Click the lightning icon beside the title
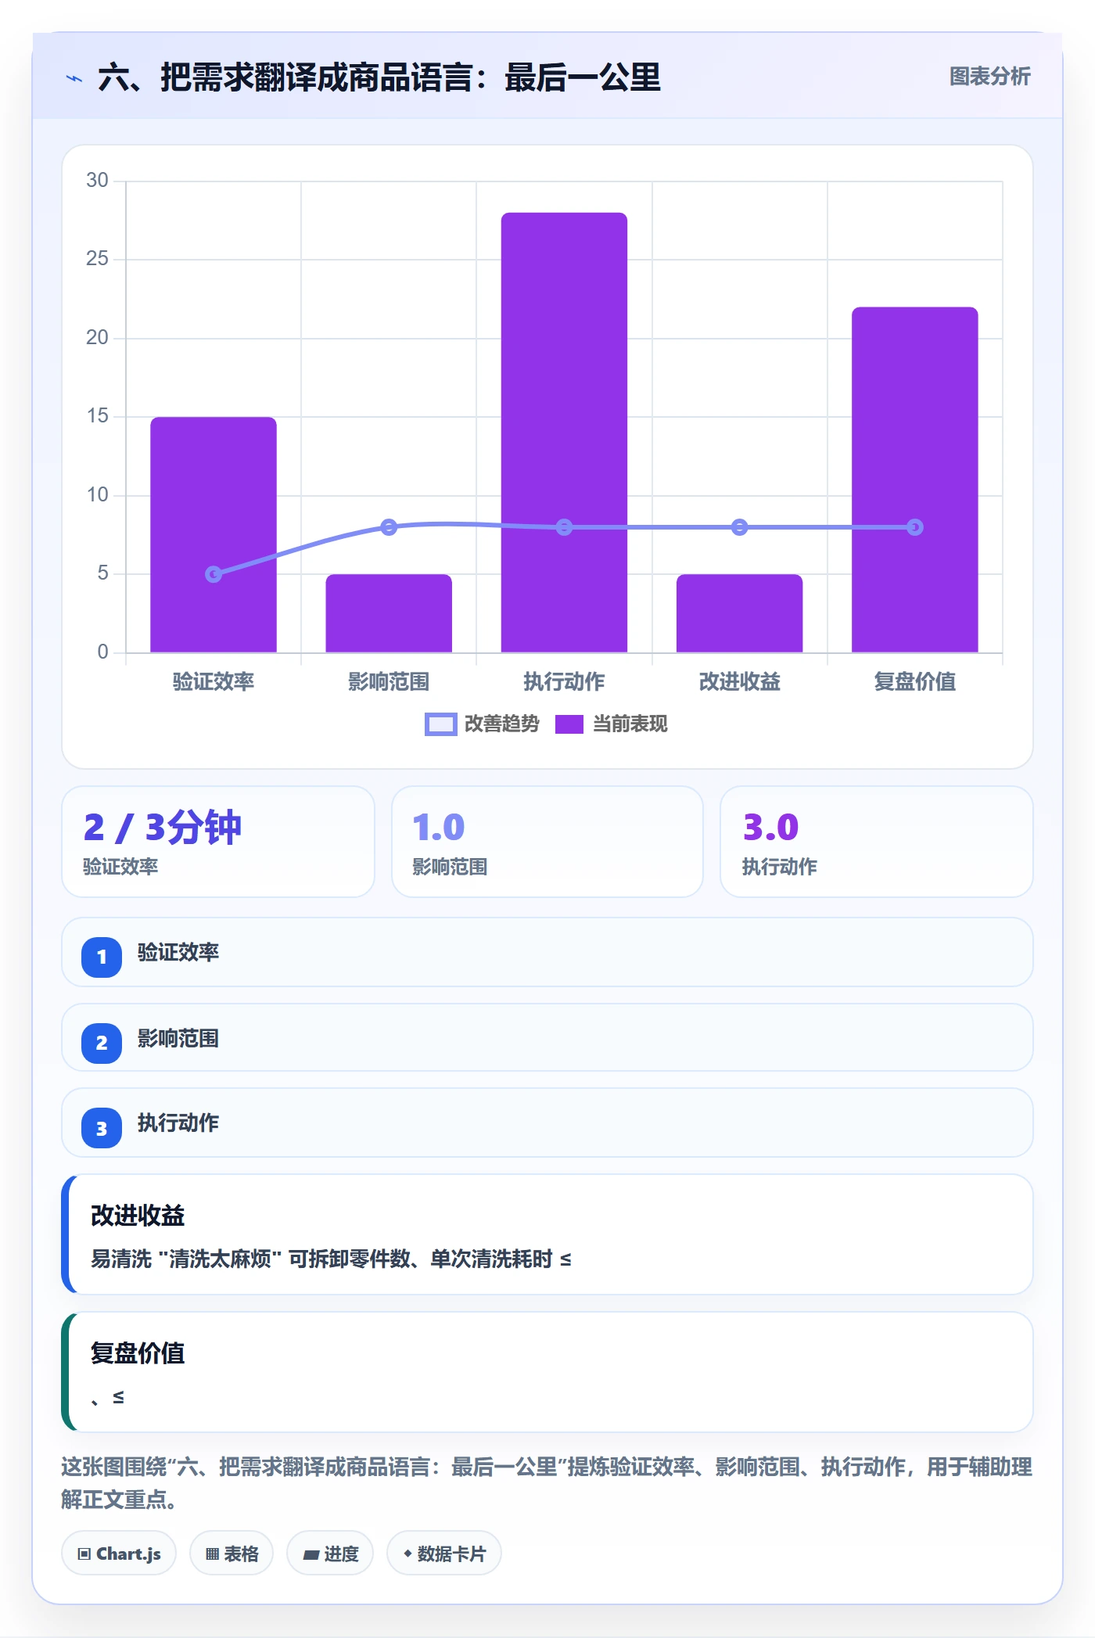Screen dimensions: 1095x1638 click(x=74, y=78)
